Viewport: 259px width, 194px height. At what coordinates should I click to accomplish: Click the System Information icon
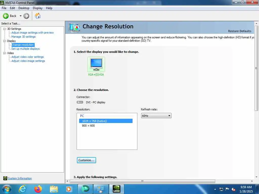coord(5,178)
